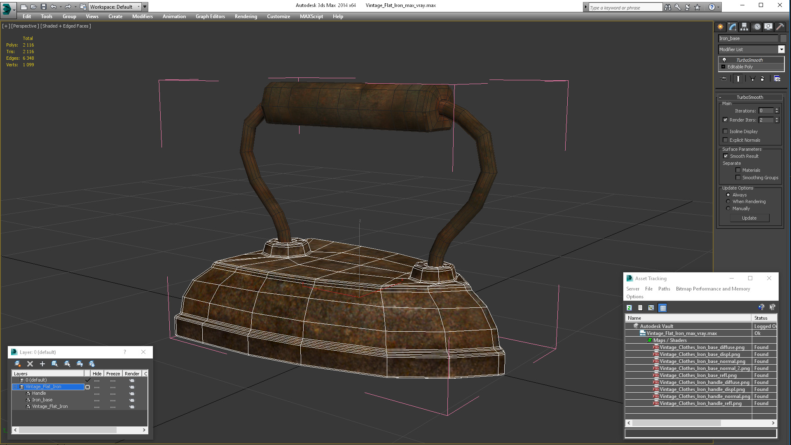Open the Modifiers menu
The width and height of the screenshot is (791, 445).
143,16
